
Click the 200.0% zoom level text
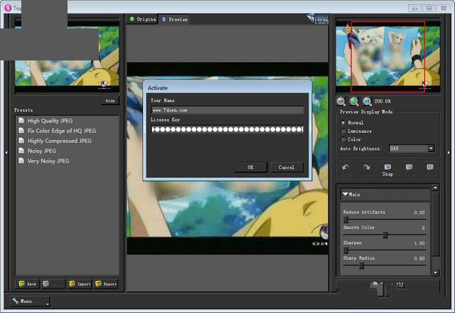pos(382,101)
